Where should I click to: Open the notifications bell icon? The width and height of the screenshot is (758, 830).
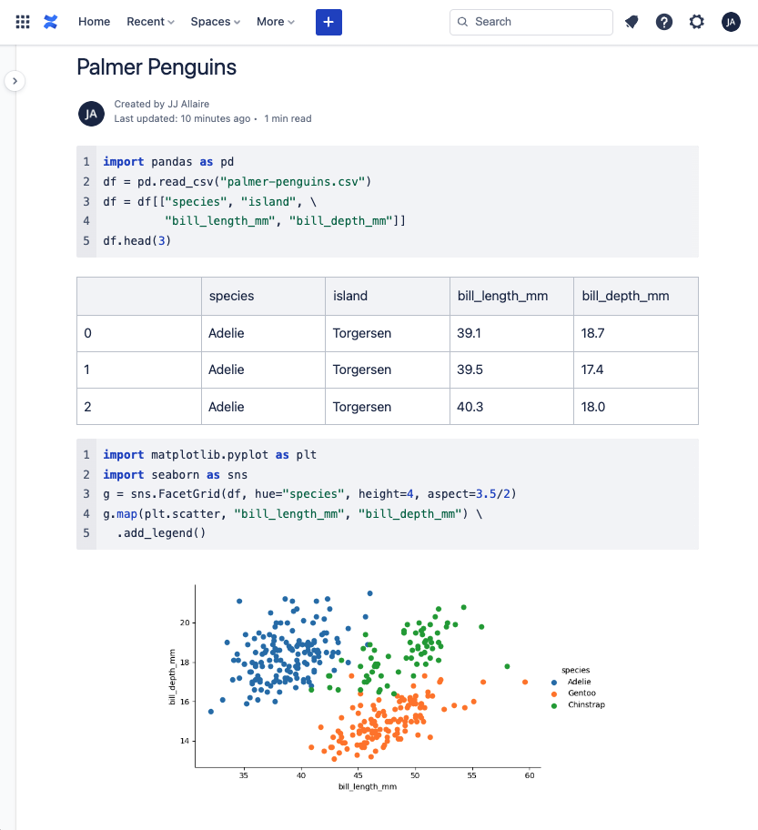(x=632, y=22)
